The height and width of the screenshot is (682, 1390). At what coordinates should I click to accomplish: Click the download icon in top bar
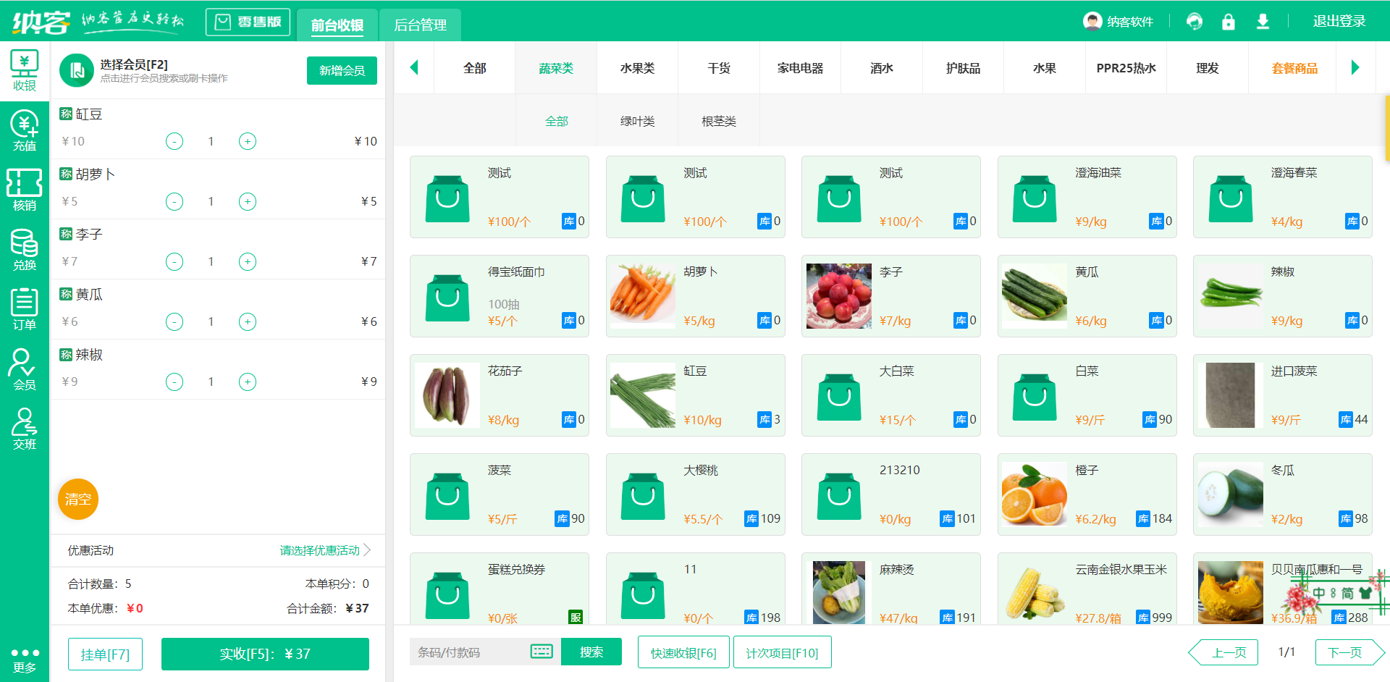coord(1263,22)
